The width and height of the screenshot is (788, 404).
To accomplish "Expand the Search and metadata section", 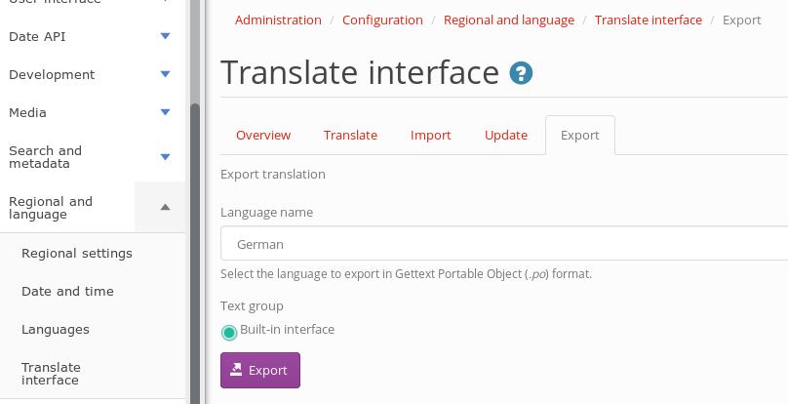I will (165, 156).
